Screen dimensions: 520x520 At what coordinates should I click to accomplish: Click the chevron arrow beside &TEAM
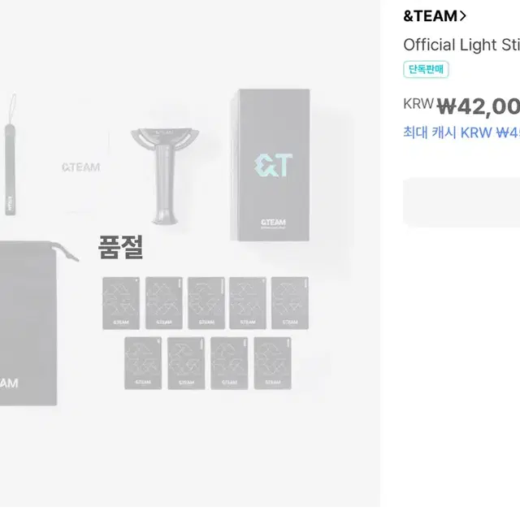[462, 15]
